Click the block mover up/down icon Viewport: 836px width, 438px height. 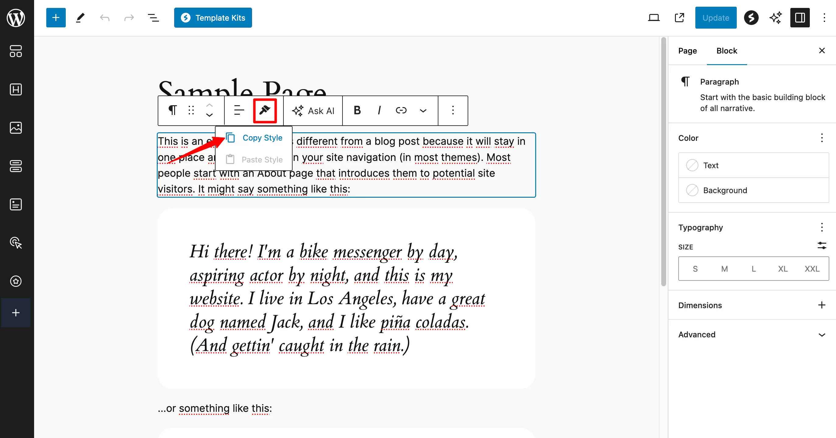pyautogui.click(x=209, y=110)
